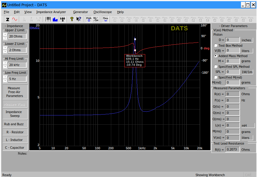Click the added mass M input field

[233, 61]
